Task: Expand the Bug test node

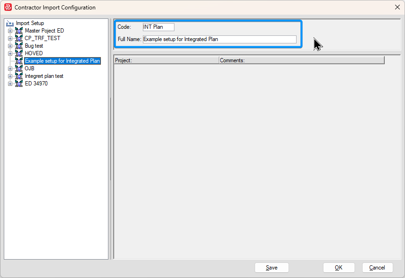Action: (10, 46)
